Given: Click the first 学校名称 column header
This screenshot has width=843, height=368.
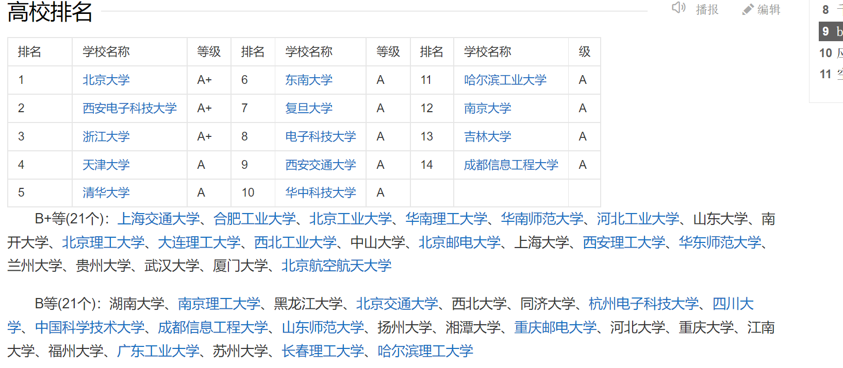Looking at the screenshot, I should (106, 51).
